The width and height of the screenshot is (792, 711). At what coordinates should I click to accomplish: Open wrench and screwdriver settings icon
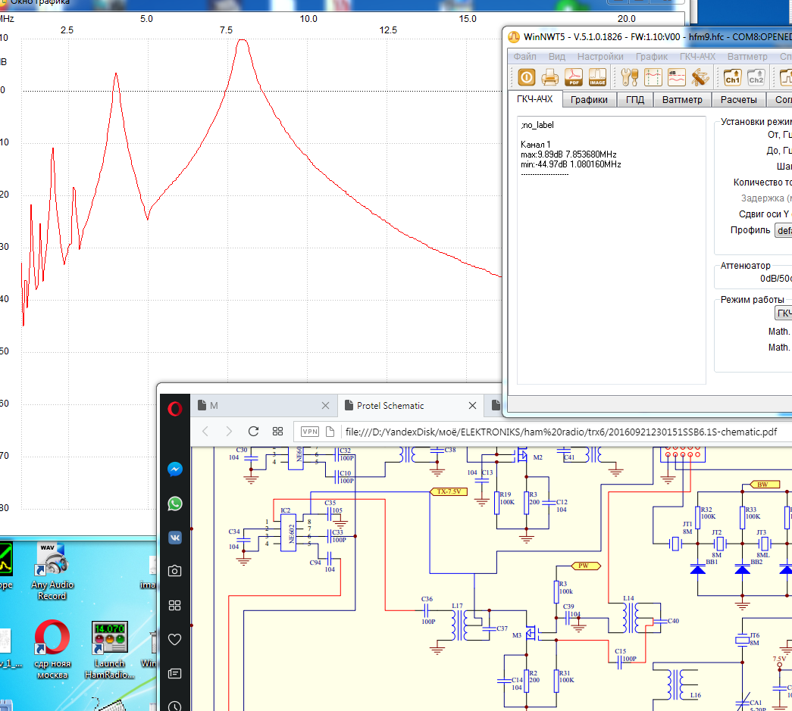(x=629, y=78)
